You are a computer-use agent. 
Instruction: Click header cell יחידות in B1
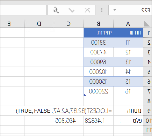[x=99, y=33]
